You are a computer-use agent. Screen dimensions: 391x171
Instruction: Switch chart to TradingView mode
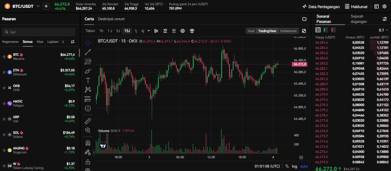coord(267,31)
